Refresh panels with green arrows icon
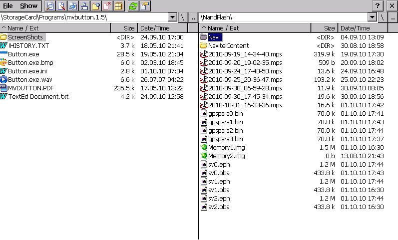 pos(133,6)
